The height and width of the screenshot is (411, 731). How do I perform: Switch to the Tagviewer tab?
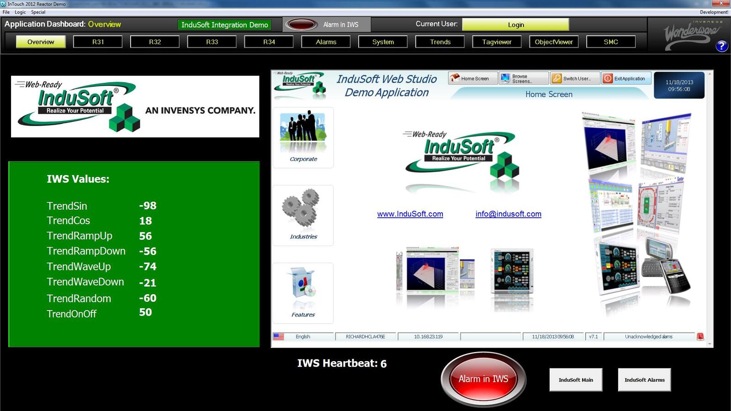tap(497, 42)
